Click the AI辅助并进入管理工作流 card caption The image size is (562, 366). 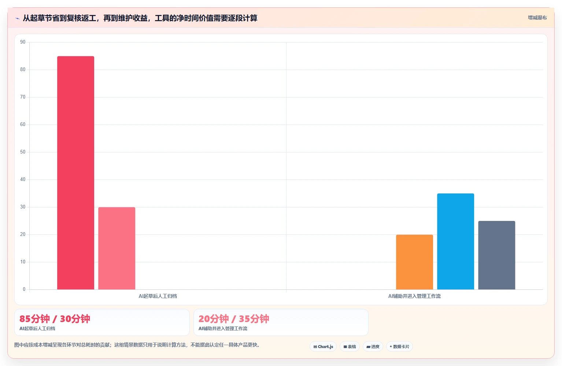[x=223, y=329]
